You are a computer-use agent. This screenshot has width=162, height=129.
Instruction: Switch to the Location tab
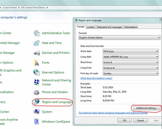(x=91, y=27)
